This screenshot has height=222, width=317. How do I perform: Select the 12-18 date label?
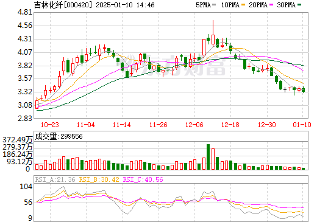pos(230,125)
